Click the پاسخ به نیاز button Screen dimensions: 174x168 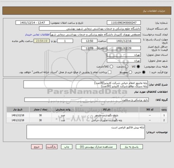point(131,147)
